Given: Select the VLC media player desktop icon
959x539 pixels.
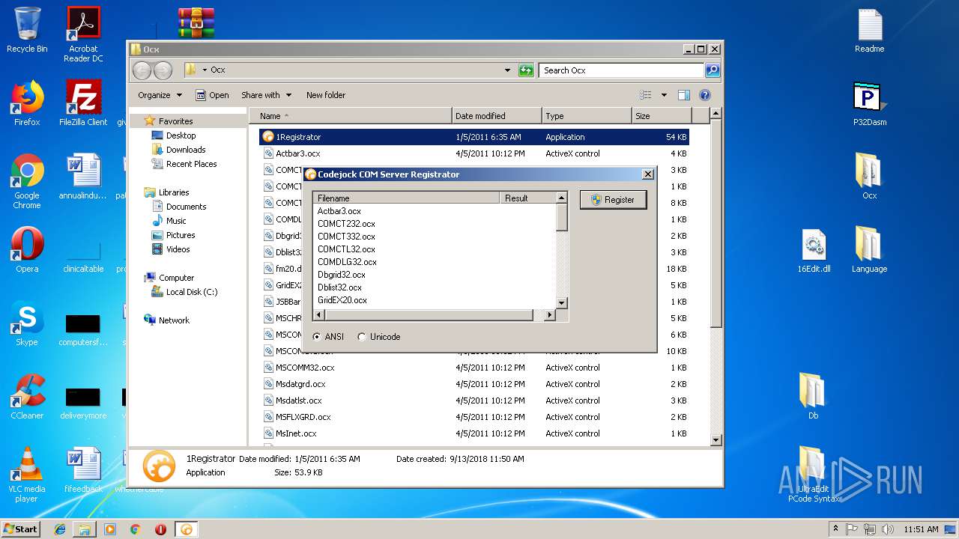Looking at the screenshot, I should click(x=27, y=475).
